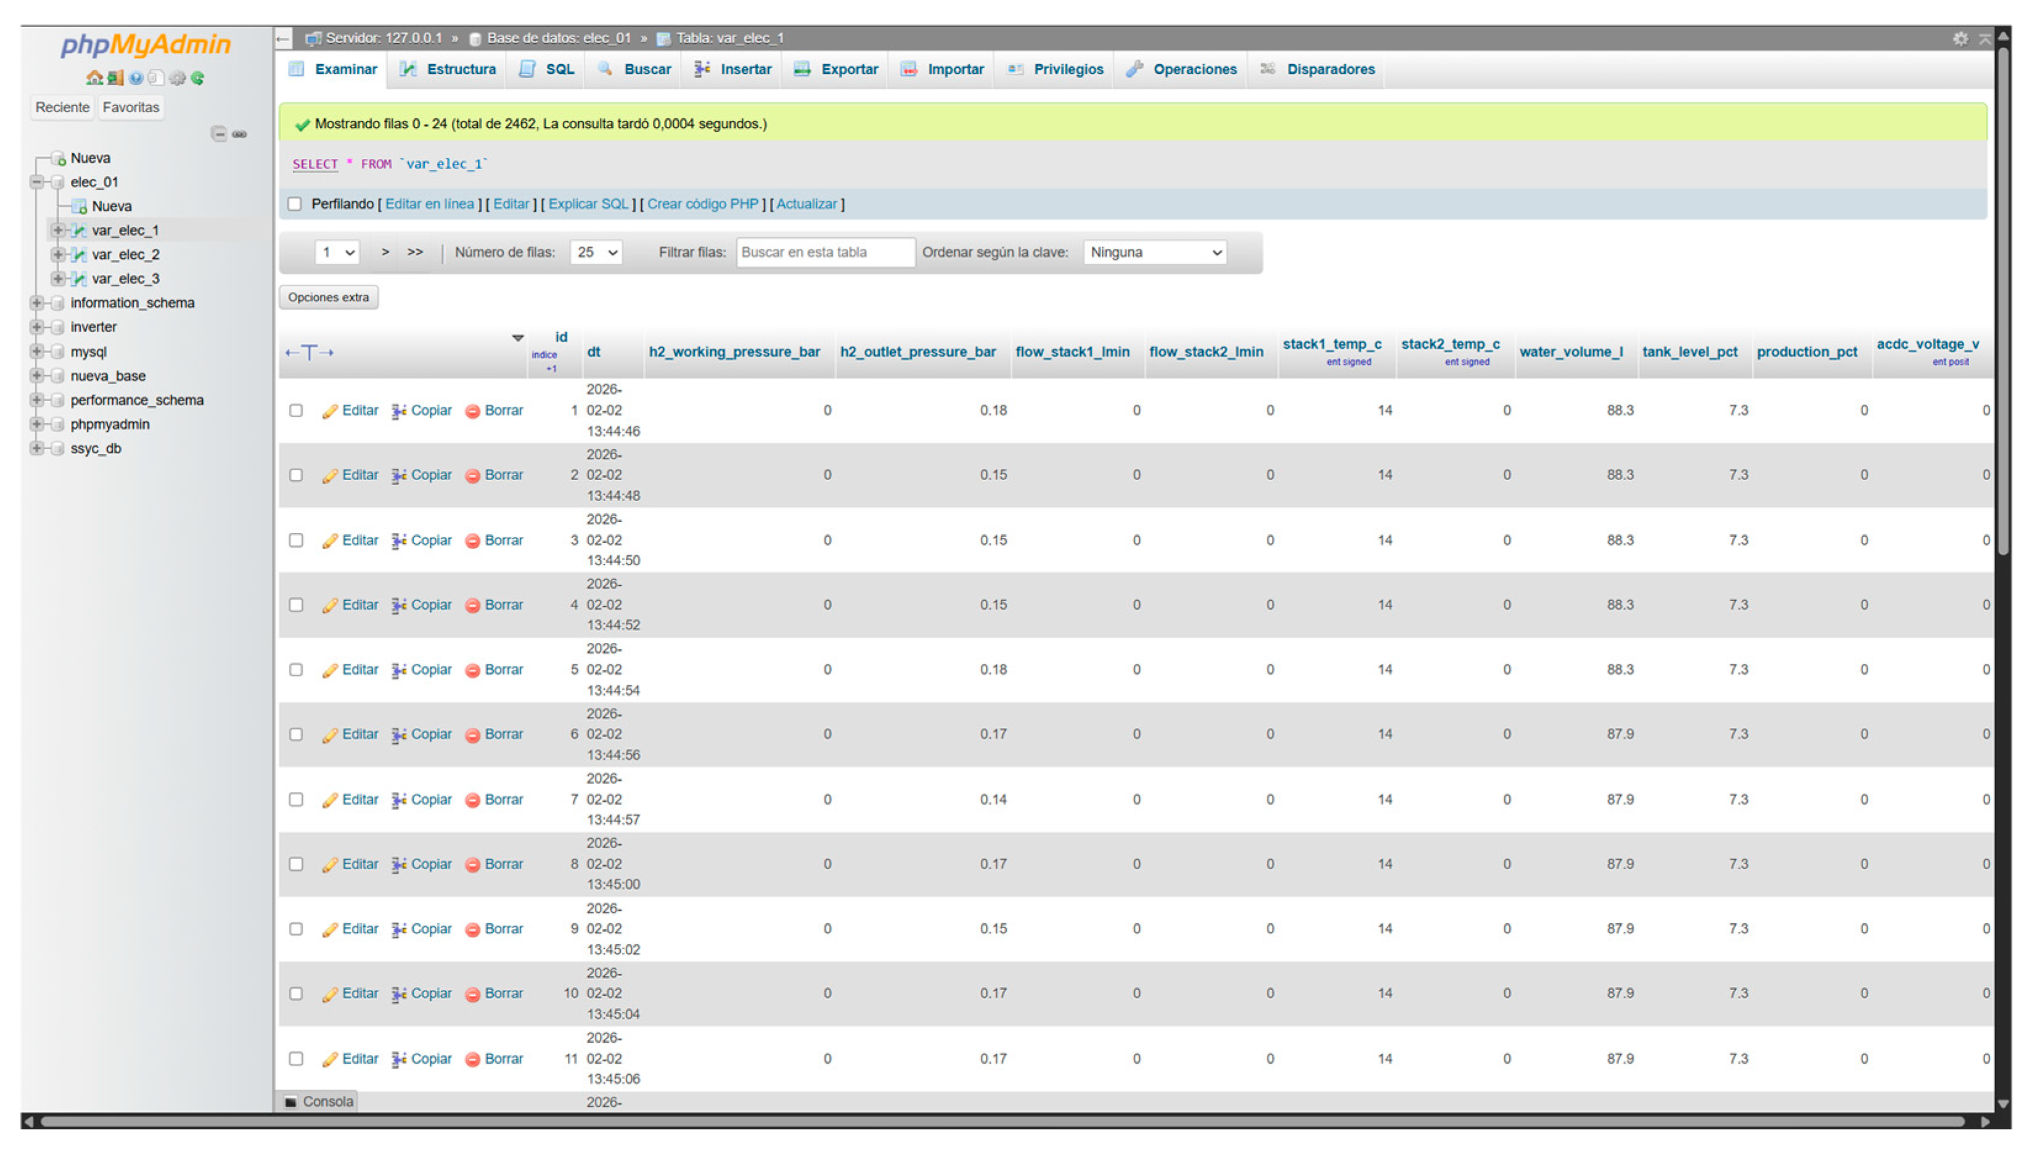Select checkbox of row id 6
This screenshot has width=2029, height=1150.
pos(295,735)
